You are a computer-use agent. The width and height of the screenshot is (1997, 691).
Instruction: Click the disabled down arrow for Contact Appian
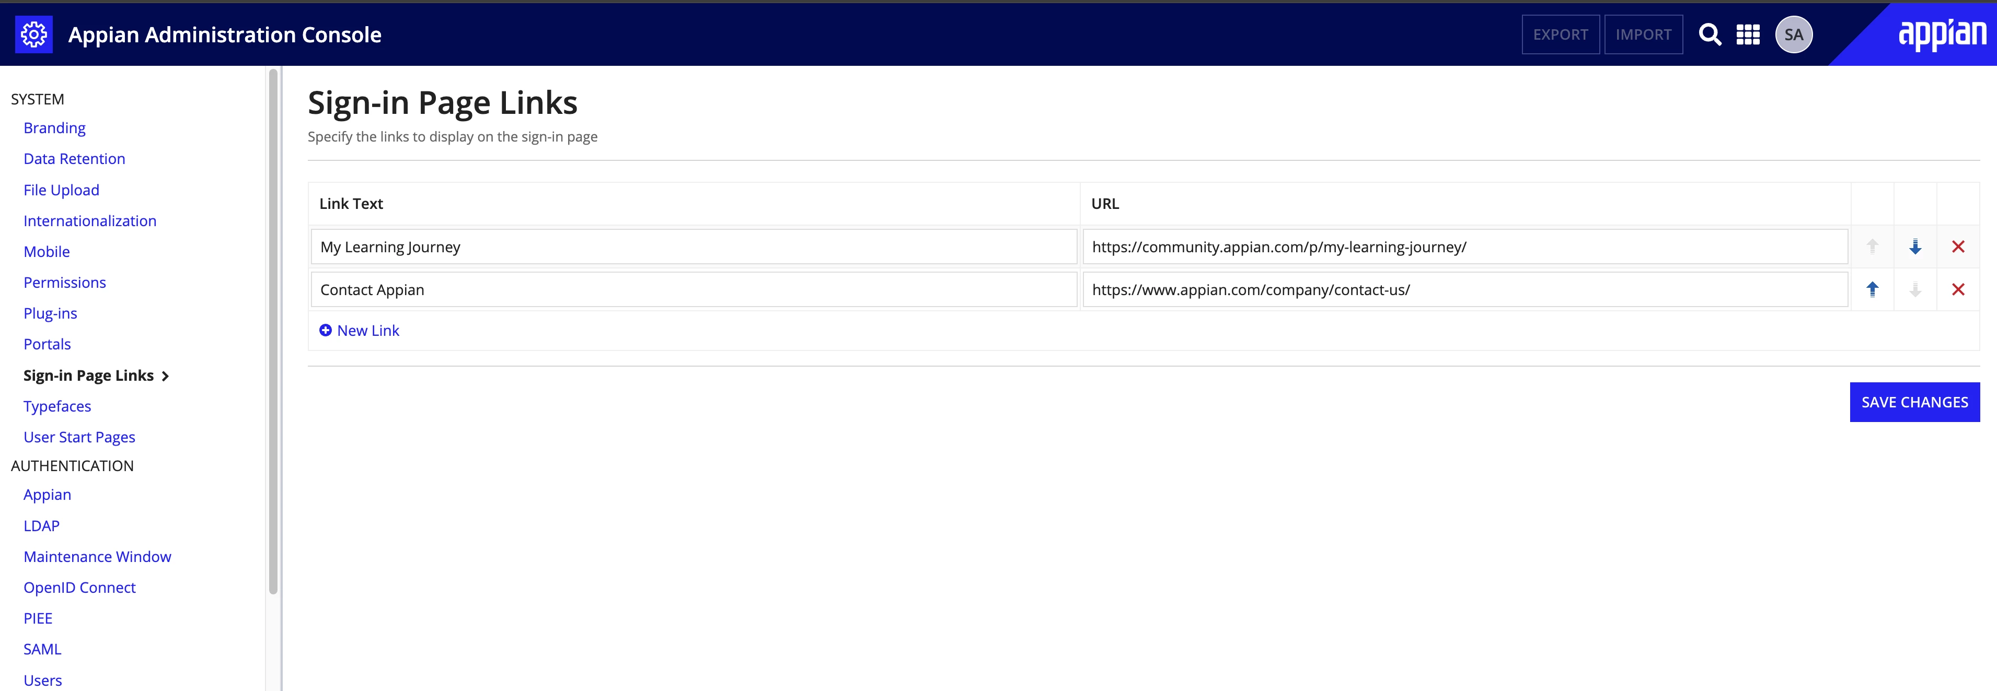1915,290
